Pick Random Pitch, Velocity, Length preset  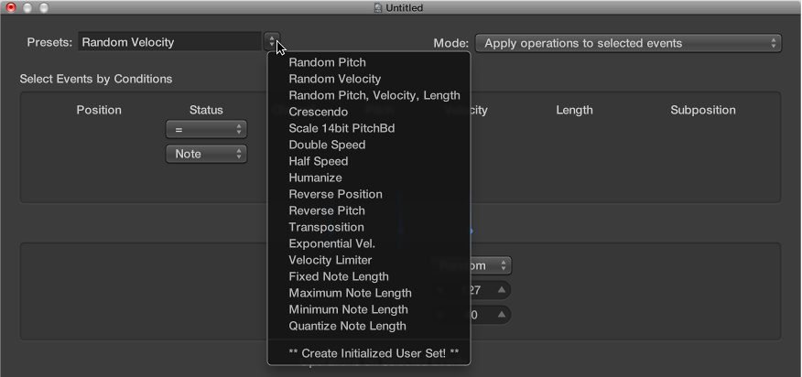pos(369,95)
